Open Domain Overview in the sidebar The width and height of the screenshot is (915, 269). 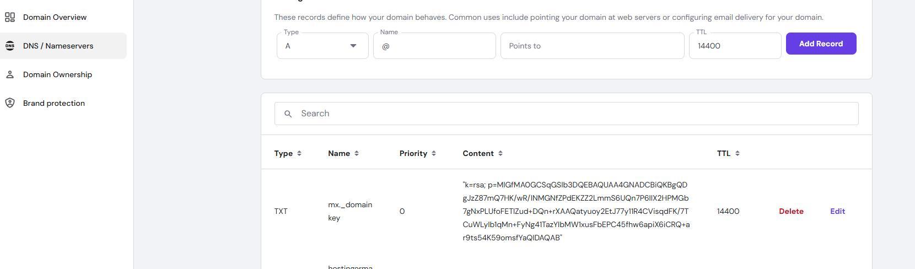point(55,17)
